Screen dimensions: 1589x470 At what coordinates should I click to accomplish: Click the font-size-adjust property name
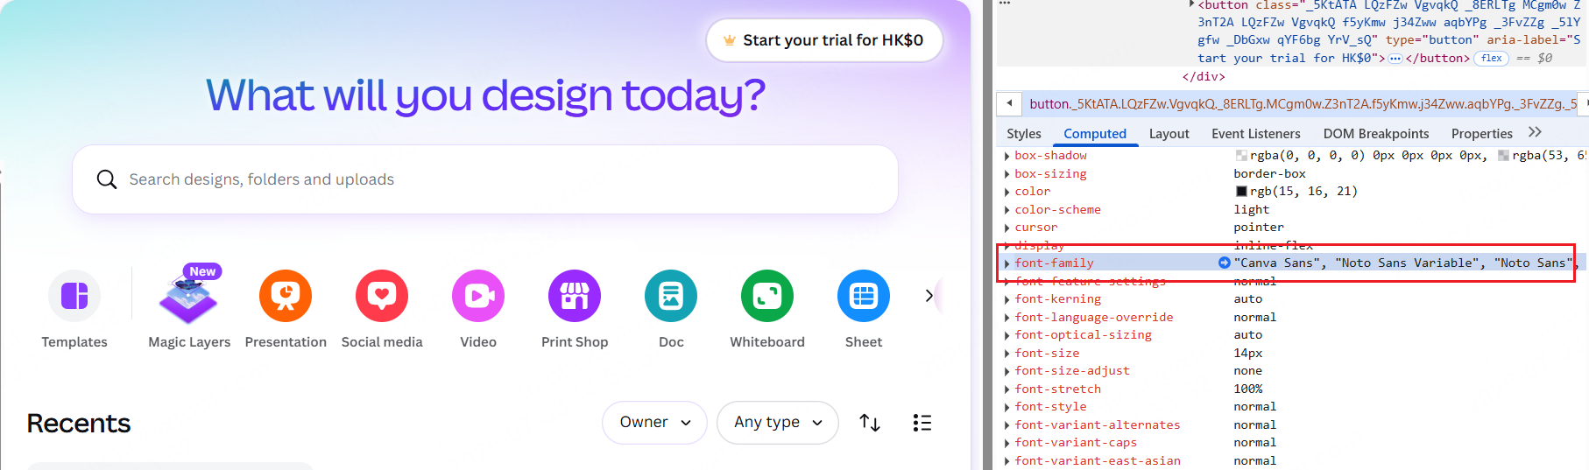pos(1072,371)
